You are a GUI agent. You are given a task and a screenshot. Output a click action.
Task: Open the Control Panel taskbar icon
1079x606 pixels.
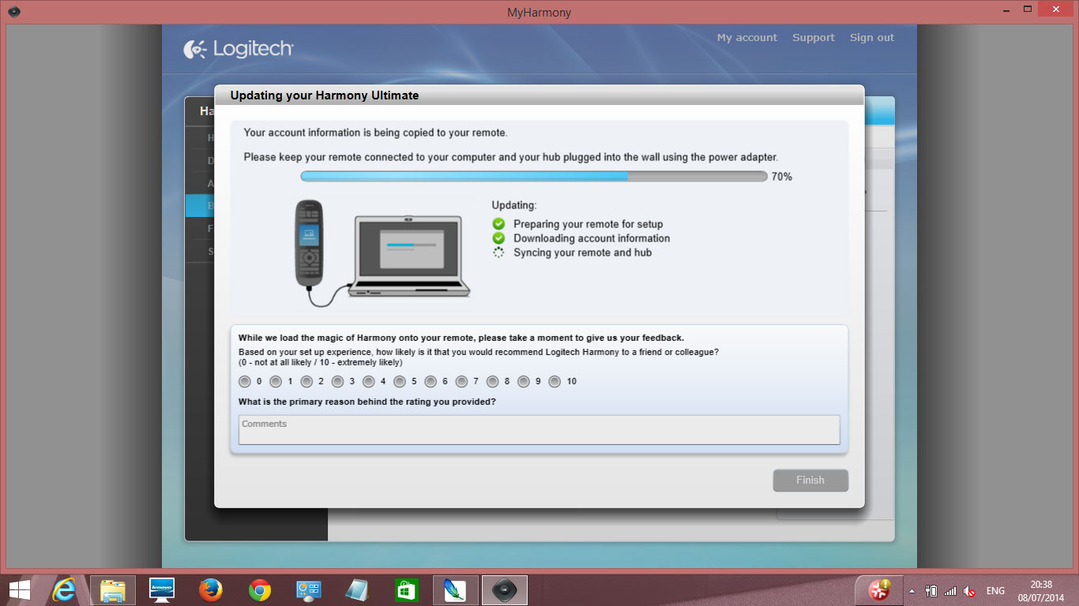tap(308, 590)
